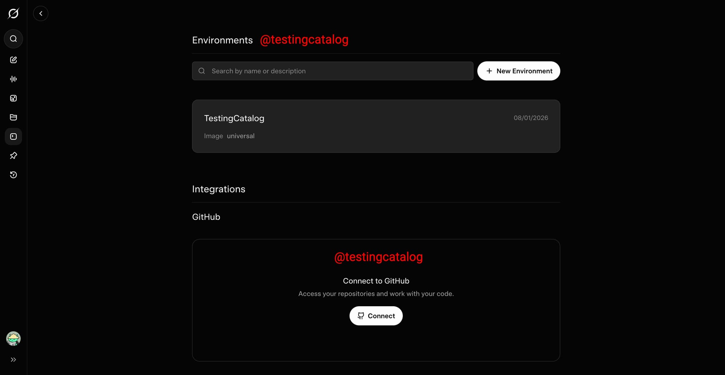Screen dimensions: 725x375
Task: Click the environment search input field
Action: coord(332,71)
